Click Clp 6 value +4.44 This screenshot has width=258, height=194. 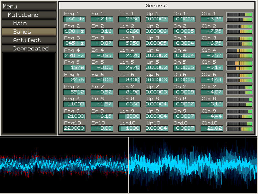coord(212,80)
